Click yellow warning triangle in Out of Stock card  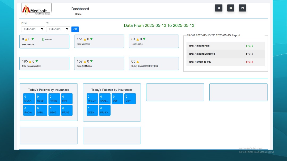(138, 62)
